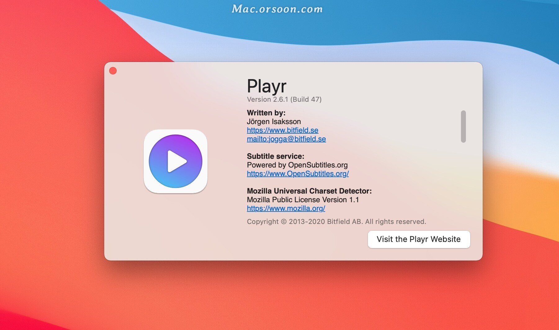Click the Version 2.6.1 (Build 47) text
The image size is (559, 330).
tap(284, 99)
